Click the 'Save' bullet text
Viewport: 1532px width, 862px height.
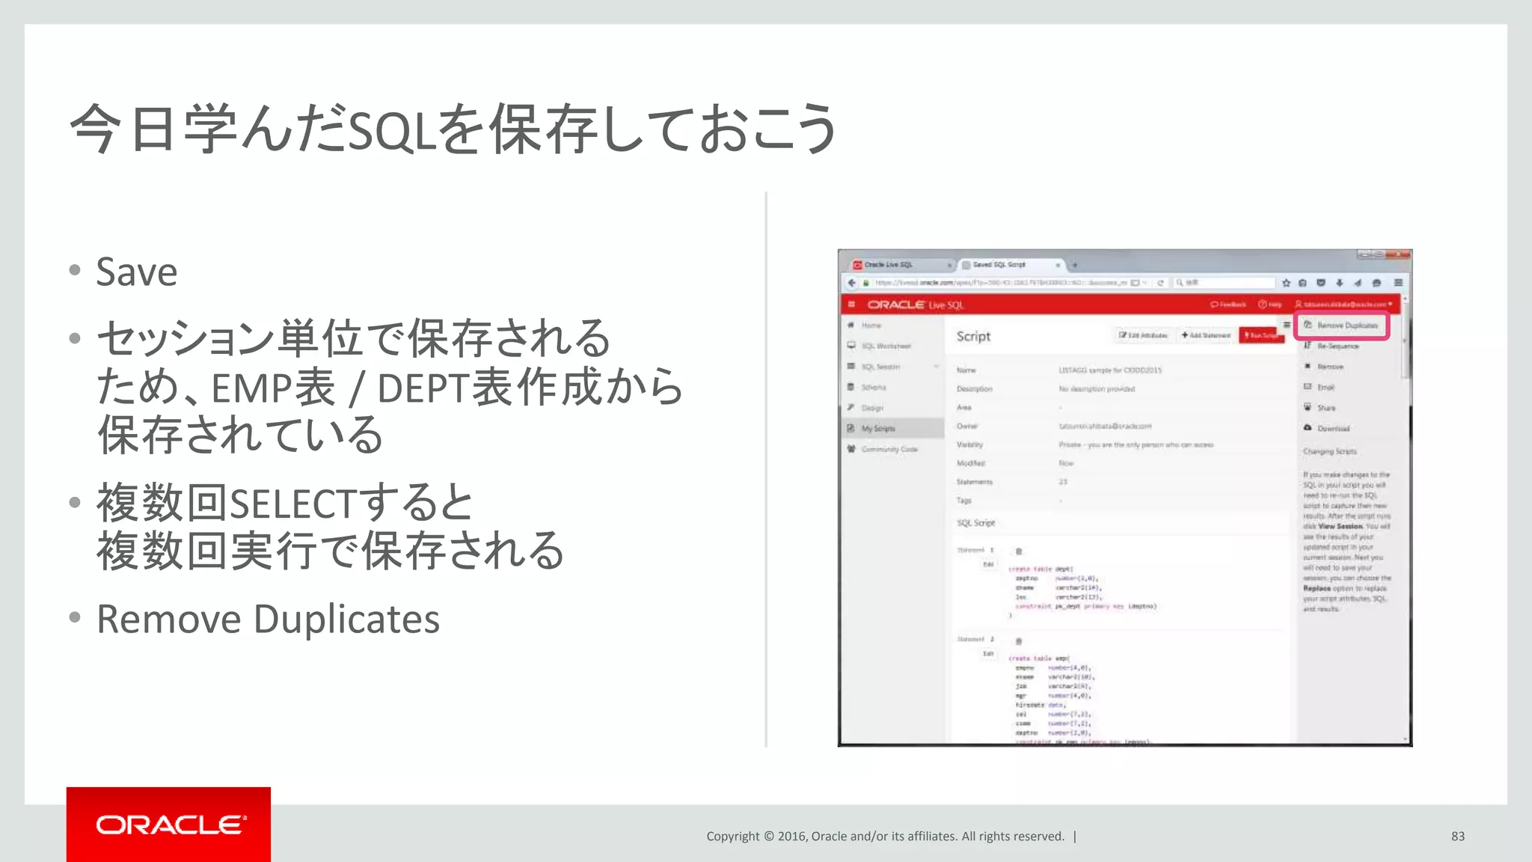(x=137, y=272)
